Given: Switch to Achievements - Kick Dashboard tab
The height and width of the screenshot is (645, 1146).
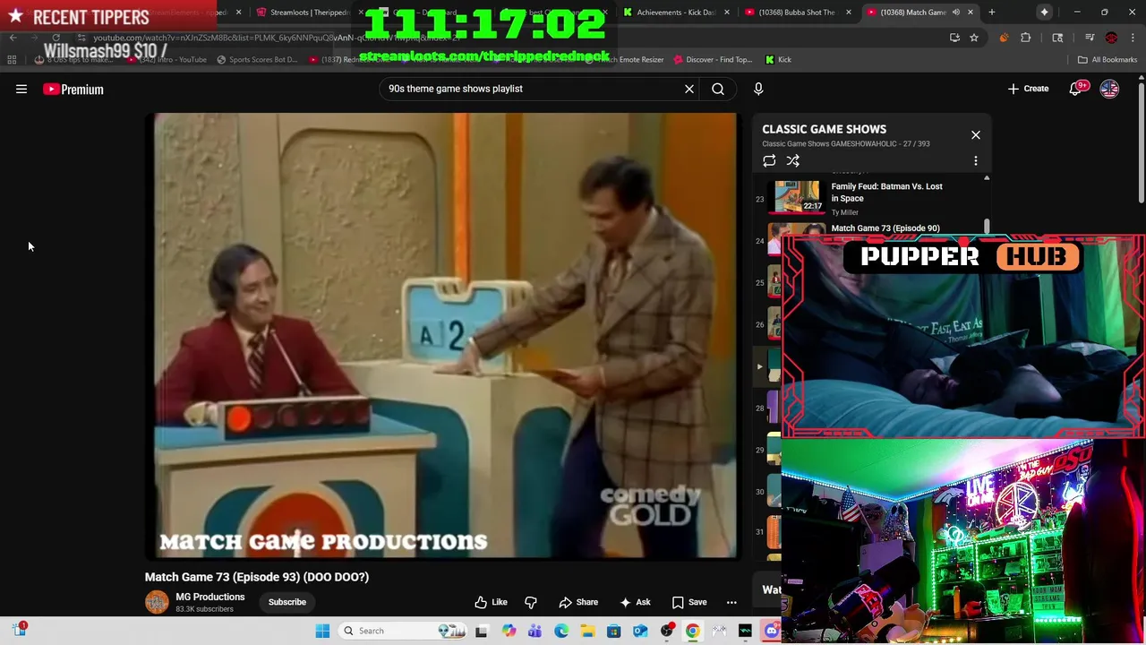Looking at the screenshot, I should coord(674,13).
